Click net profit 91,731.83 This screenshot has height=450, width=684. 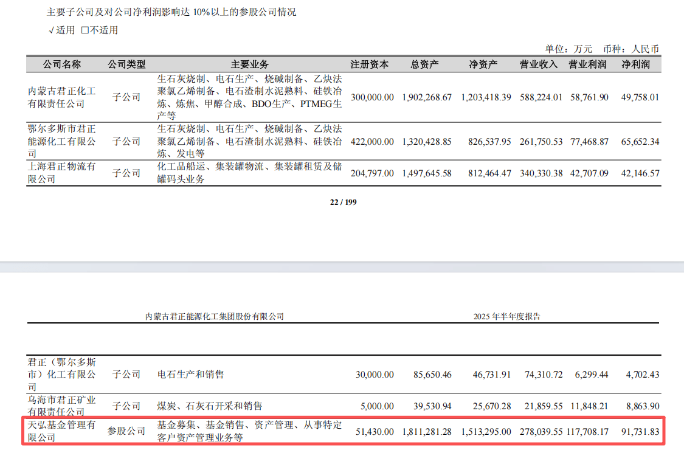click(640, 432)
